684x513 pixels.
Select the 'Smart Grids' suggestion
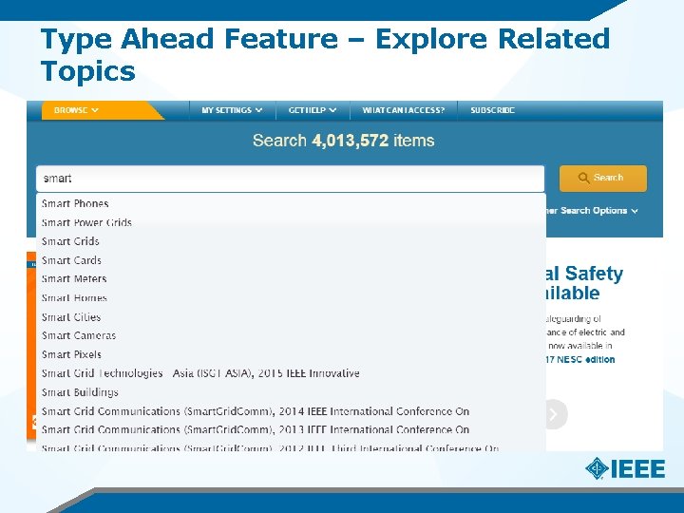291,241
